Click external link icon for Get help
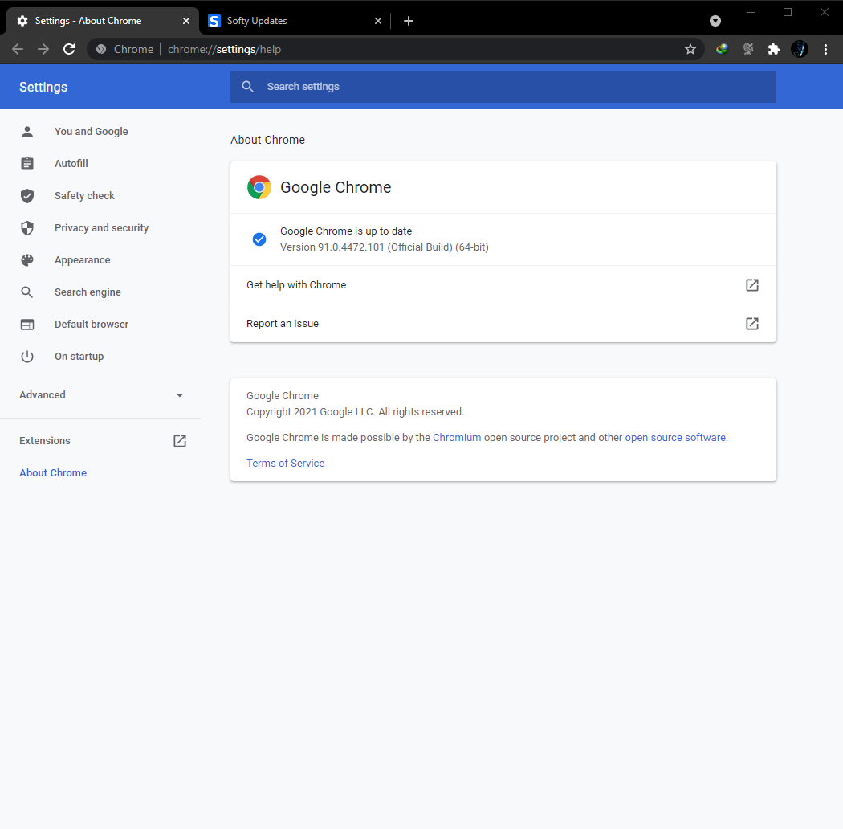 (x=752, y=285)
